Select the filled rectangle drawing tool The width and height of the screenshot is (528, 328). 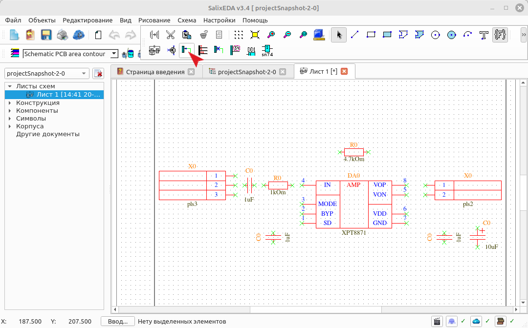[x=387, y=35]
